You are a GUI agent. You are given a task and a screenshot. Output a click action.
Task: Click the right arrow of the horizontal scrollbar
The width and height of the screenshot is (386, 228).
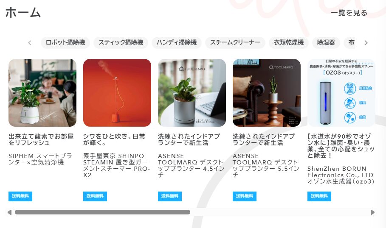pyautogui.click(x=372, y=212)
